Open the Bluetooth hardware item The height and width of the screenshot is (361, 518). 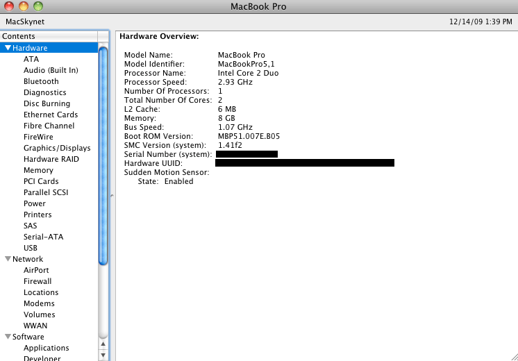click(41, 81)
